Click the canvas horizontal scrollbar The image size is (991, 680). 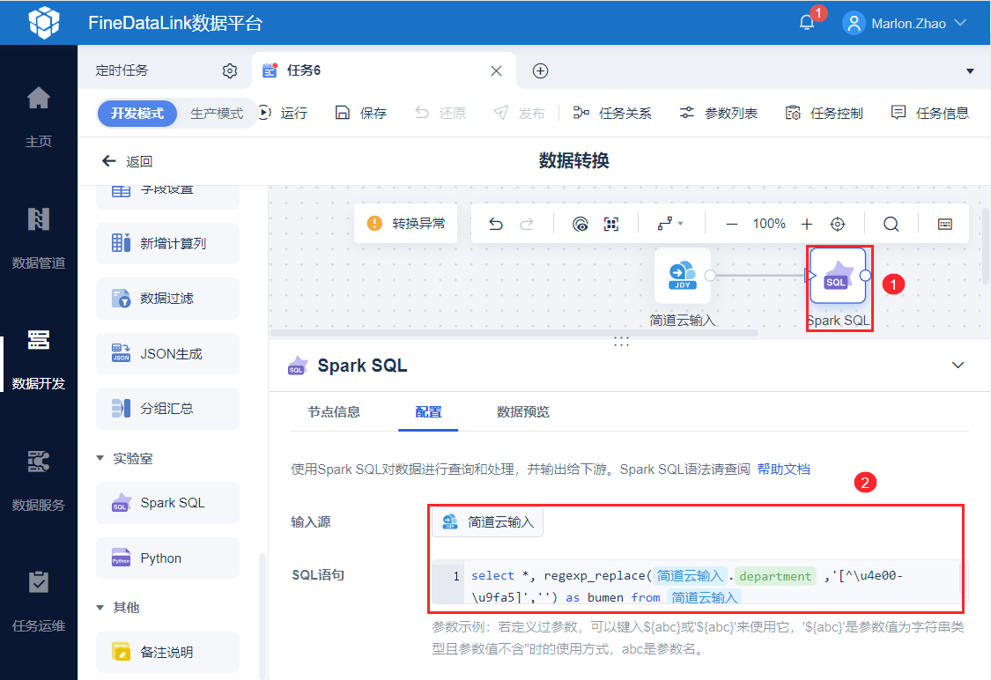pos(514,332)
